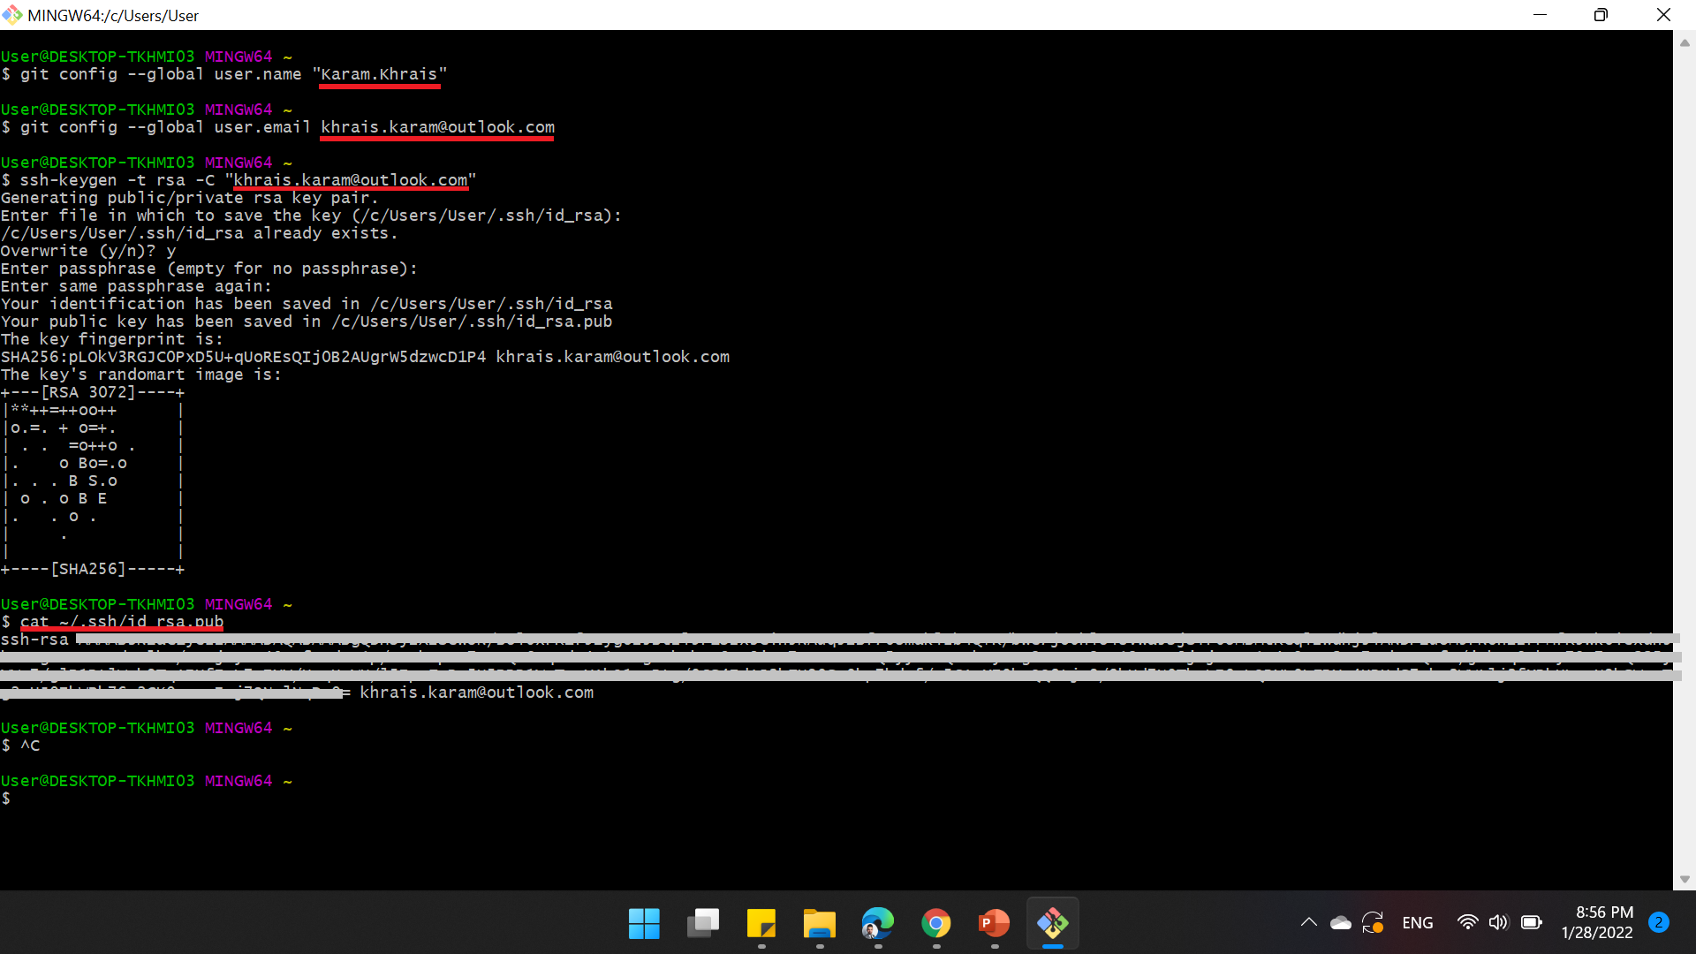Check the battery status icon
Viewport: 1696px width, 954px height.
pos(1532,922)
